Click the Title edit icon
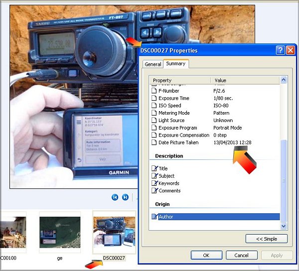The image size is (299, 271). [154, 168]
